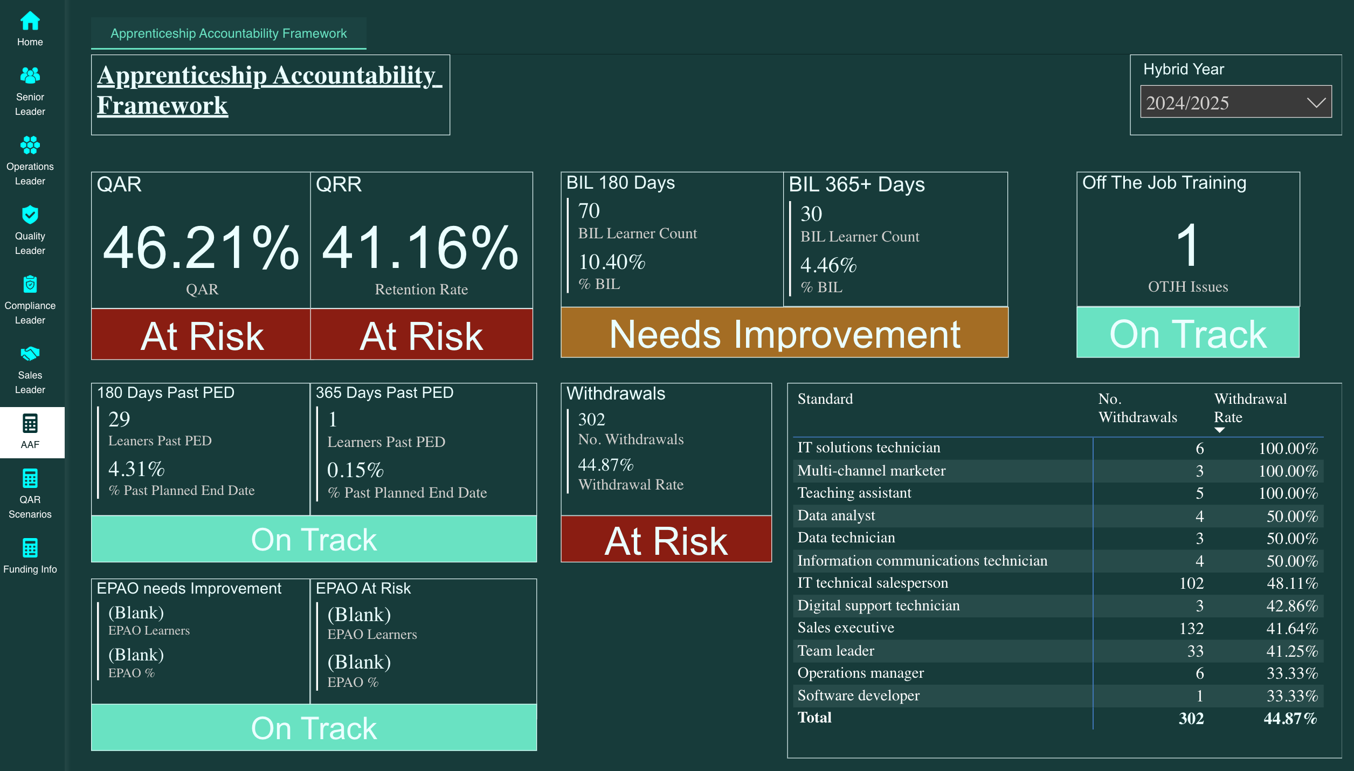Screen dimensions: 1354x771
Task: Click the Home house icon
Action: pos(30,22)
